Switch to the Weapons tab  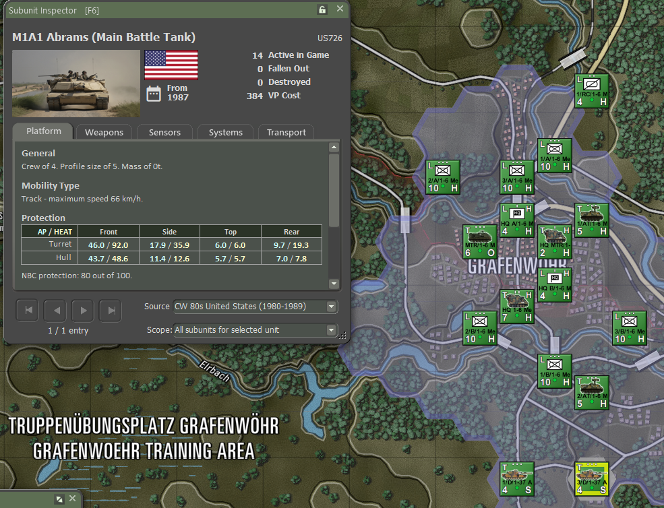pos(104,133)
